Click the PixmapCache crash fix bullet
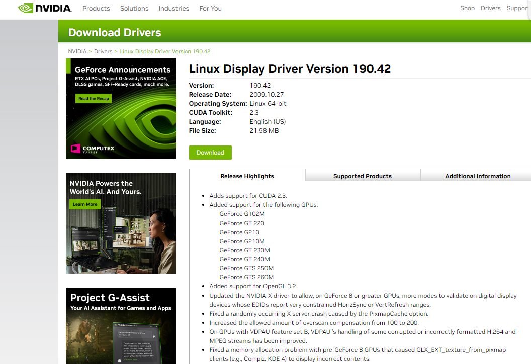 (x=319, y=314)
